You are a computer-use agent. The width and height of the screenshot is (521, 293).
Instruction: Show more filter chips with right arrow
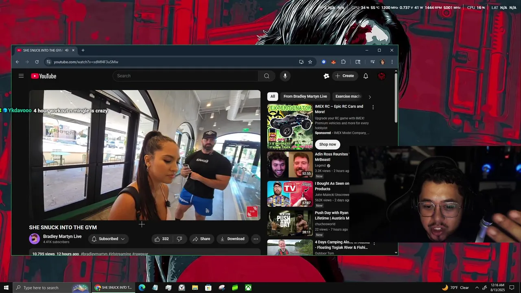370,97
